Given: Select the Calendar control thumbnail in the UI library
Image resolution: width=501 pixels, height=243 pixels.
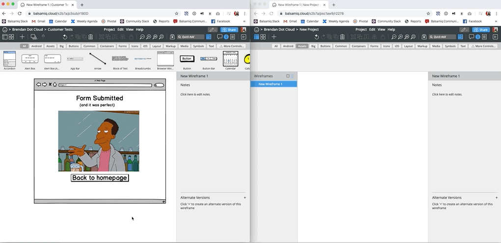Looking at the screenshot, I should pyautogui.click(x=230, y=59).
